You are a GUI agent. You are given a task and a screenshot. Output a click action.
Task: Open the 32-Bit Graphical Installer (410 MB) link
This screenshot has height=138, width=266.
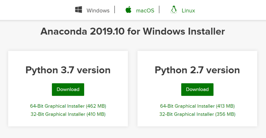[68, 114]
